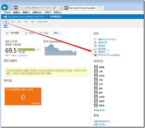Open the 配置日程安排和迭代... link
This screenshot has width=145, height=128.
coord(103,121)
